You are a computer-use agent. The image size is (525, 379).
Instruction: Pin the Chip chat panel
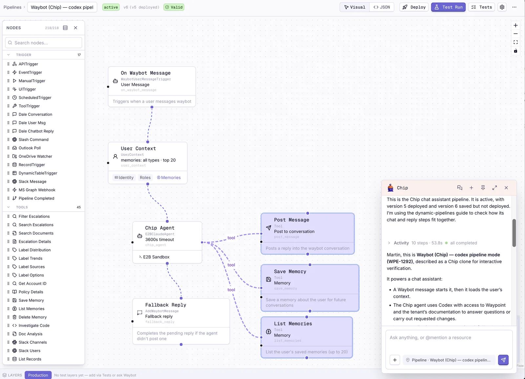point(483,188)
